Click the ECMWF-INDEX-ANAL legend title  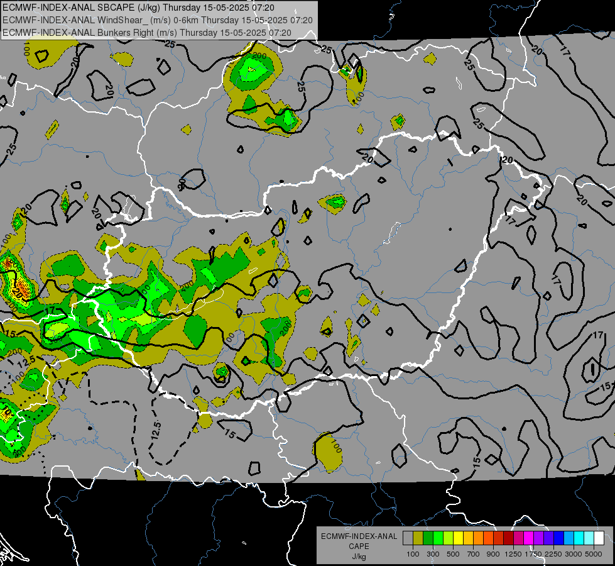tap(359, 536)
